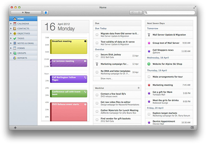Select HOME label in the sidebar
Screen dimensions: 206x144
(21, 19)
